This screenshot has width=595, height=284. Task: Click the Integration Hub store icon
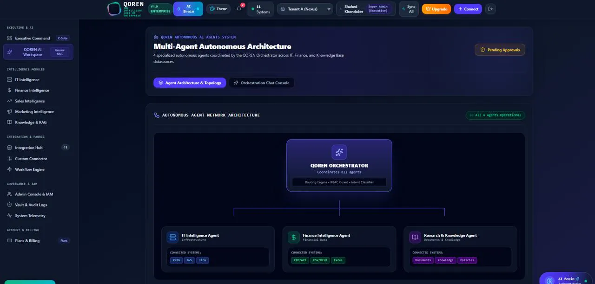pyautogui.click(x=10, y=148)
